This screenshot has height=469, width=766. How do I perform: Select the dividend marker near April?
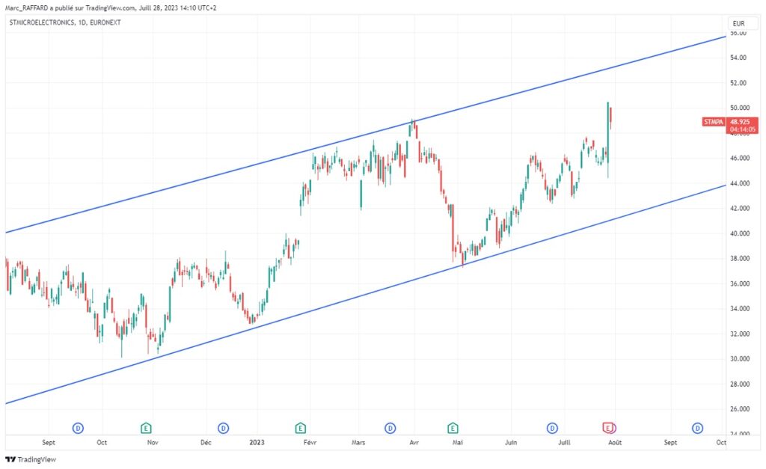coord(390,428)
